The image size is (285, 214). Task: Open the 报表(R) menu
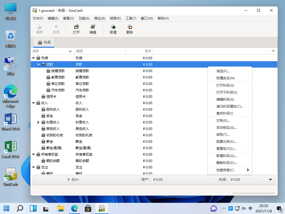[115, 18]
